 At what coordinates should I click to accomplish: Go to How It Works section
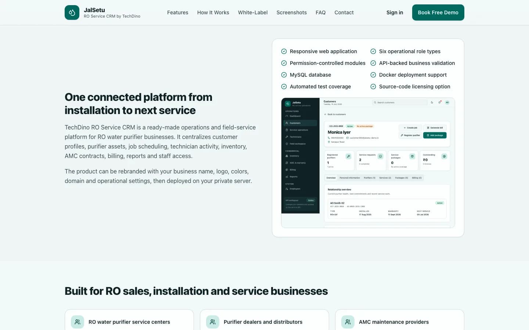click(x=213, y=12)
